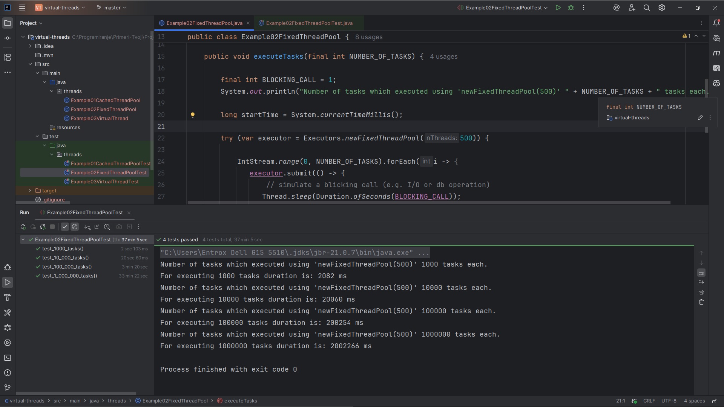Open the Search Everywhere dialog
Viewport: 724px width, 407px height.
647,8
